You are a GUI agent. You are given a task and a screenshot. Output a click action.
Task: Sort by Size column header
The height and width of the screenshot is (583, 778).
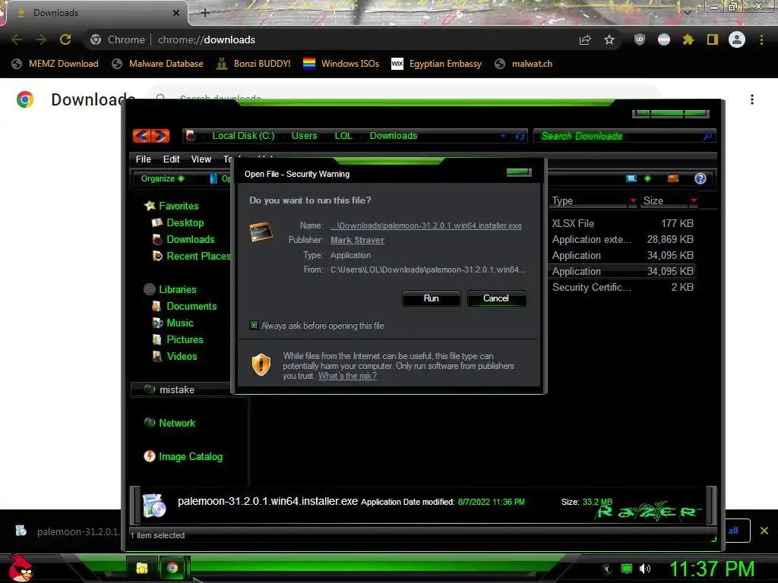click(x=665, y=200)
